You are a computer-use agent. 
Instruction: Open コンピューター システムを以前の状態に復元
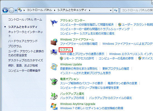point(87,34)
